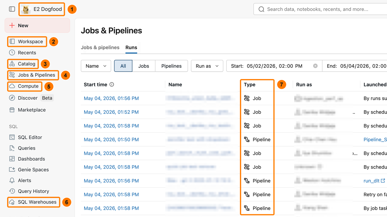Image resolution: width=387 pixels, height=217 pixels.
Task: Click the Run as column header
Action: pyautogui.click(x=304, y=85)
